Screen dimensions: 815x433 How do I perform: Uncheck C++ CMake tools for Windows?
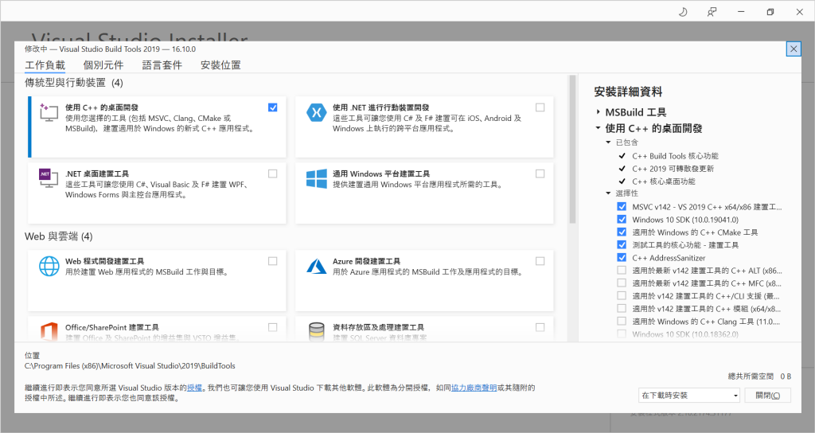622,232
